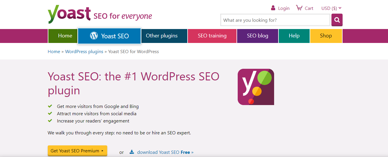Viewport: 388px width, 157px height.
Task: Click the 'We walk you through every step' sentence
Action: (x=119, y=133)
